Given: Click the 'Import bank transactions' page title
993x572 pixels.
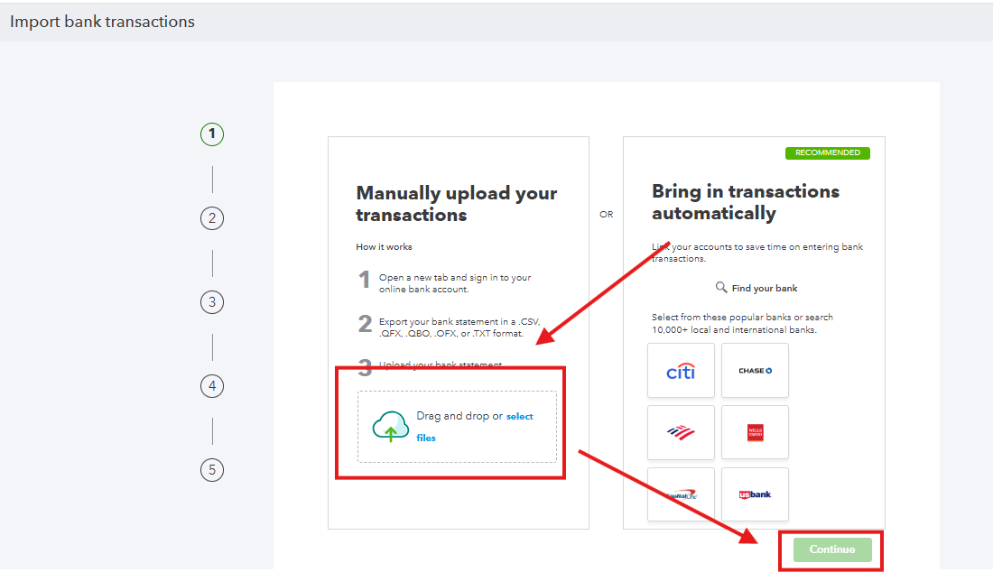Looking at the screenshot, I should pyautogui.click(x=102, y=22).
